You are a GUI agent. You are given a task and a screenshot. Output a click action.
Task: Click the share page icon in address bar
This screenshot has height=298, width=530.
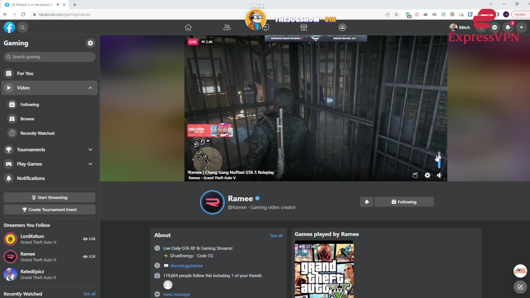click(x=387, y=14)
